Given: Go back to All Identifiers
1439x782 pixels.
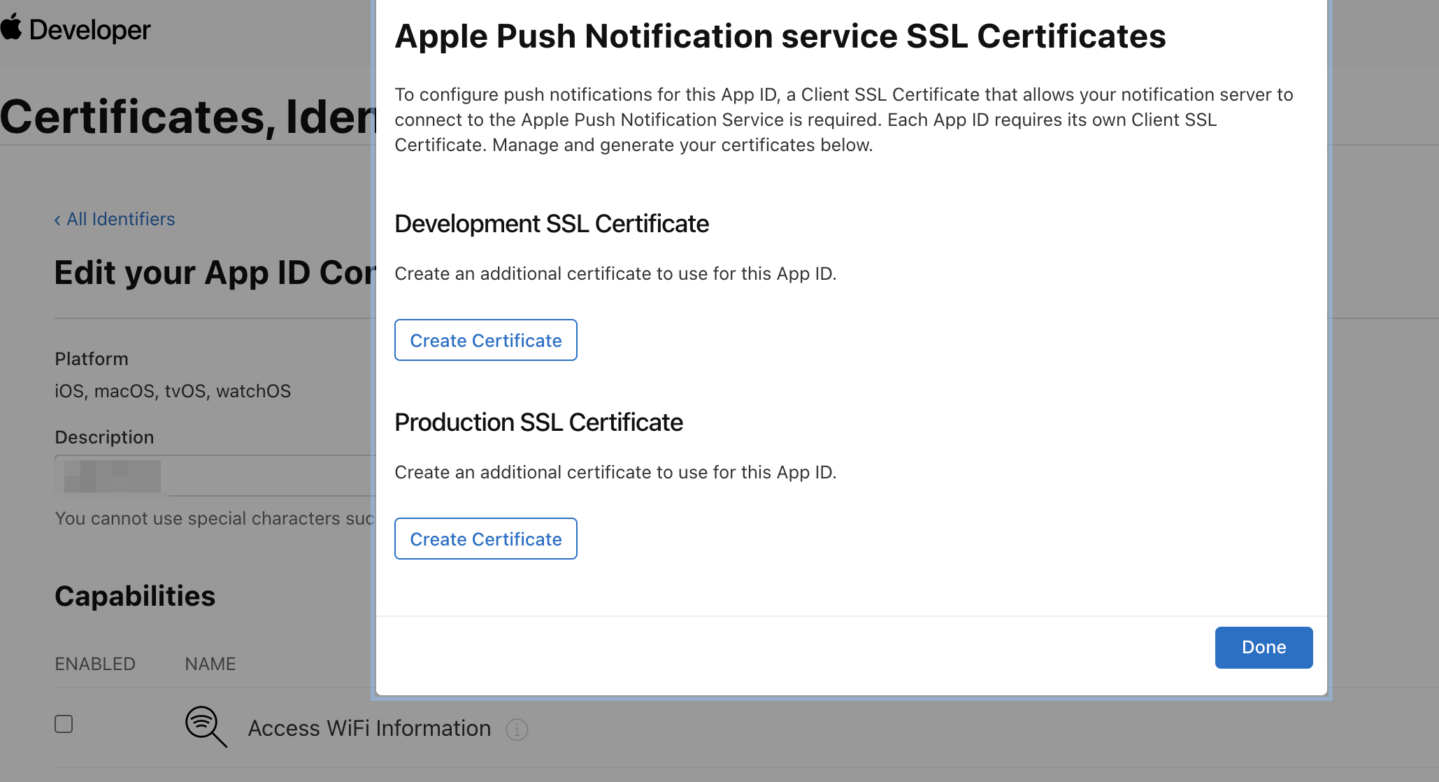Looking at the screenshot, I should coord(120,219).
